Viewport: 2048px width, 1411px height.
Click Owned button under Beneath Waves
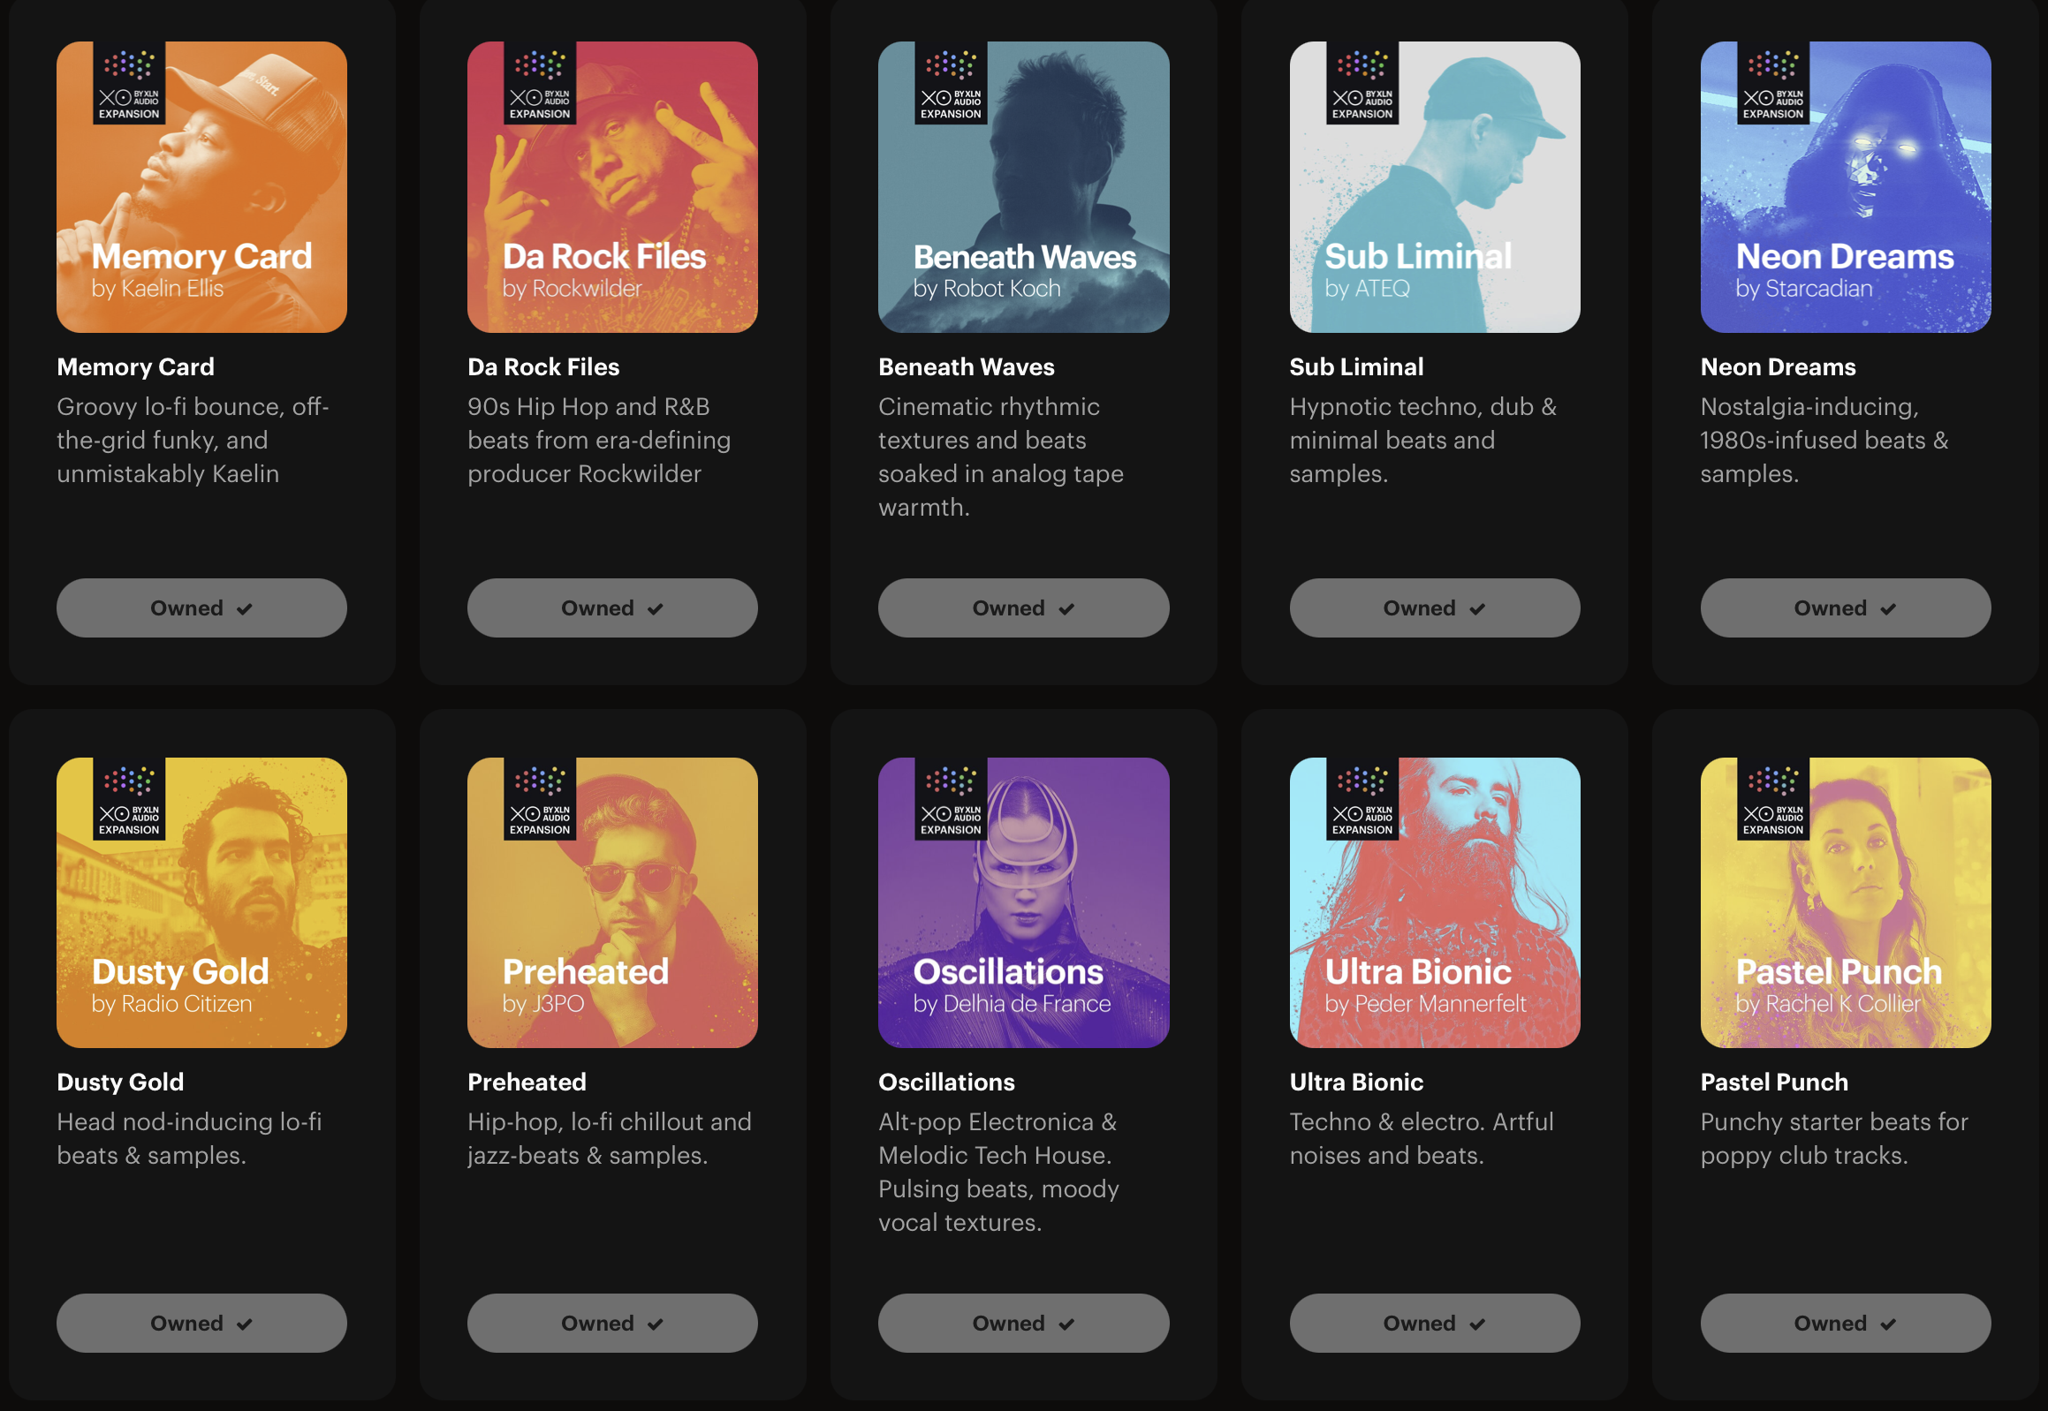point(1023,608)
